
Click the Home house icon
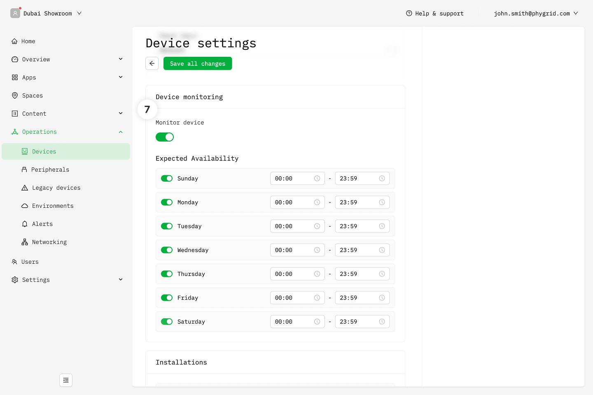coord(14,41)
